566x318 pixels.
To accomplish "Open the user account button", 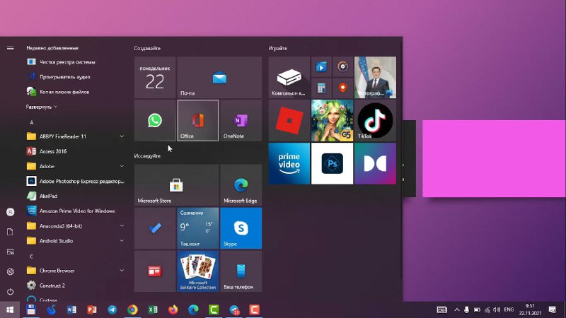I will pyautogui.click(x=10, y=212).
